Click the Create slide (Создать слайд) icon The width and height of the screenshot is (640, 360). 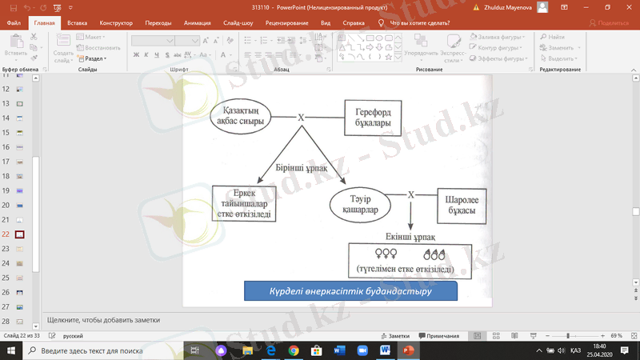[63, 40]
